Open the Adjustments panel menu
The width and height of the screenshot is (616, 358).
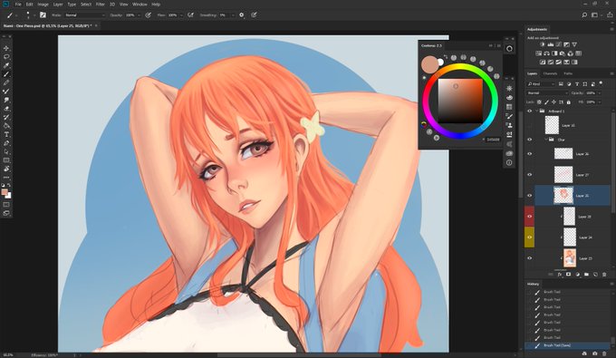(611, 29)
